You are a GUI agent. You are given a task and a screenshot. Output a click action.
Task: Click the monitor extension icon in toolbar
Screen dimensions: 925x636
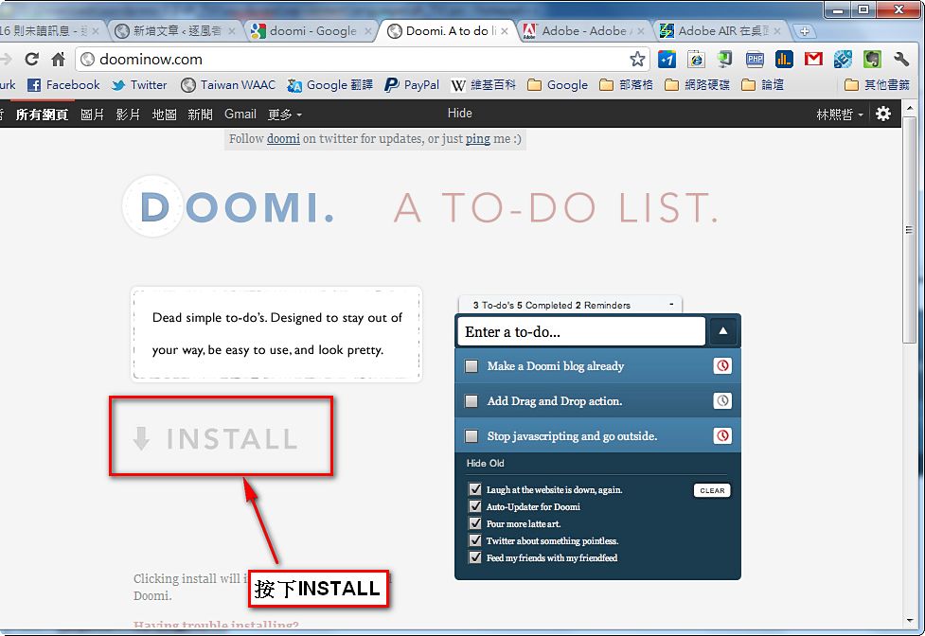coord(725,59)
